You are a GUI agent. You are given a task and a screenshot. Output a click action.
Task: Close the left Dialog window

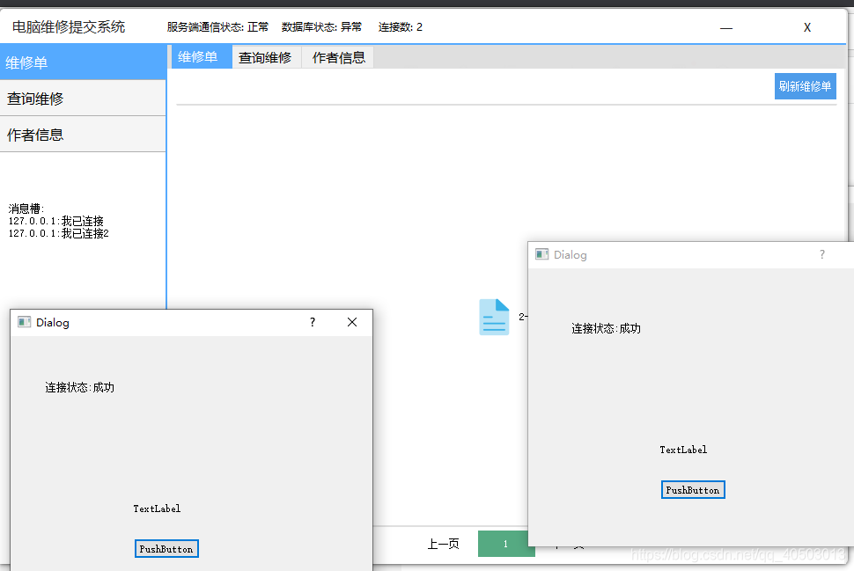[x=352, y=322]
